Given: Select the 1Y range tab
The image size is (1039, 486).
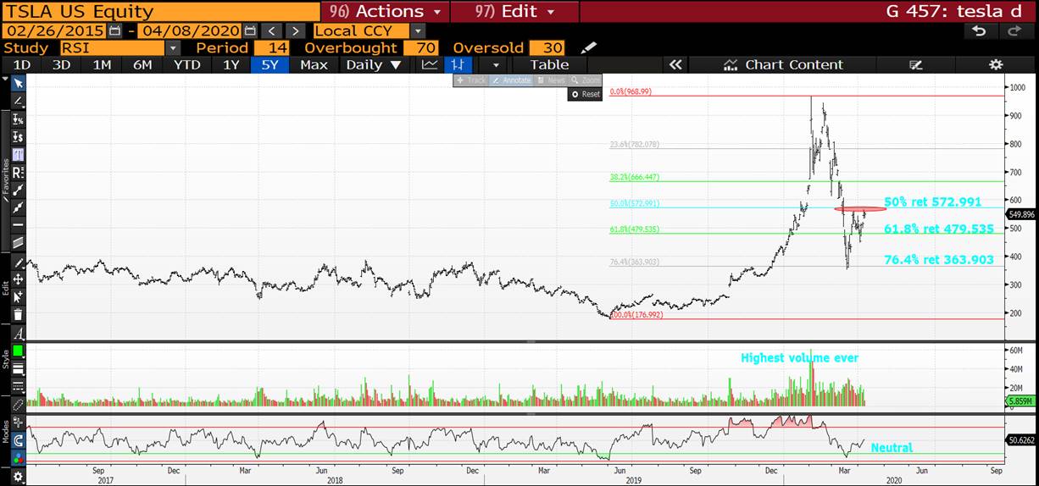Looking at the screenshot, I should [231, 64].
